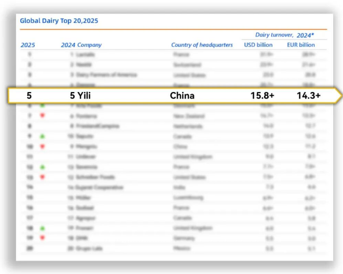The image size is (343, 274).
Task: Select the 'Yili' company name
Action: [x=84, y=96]
